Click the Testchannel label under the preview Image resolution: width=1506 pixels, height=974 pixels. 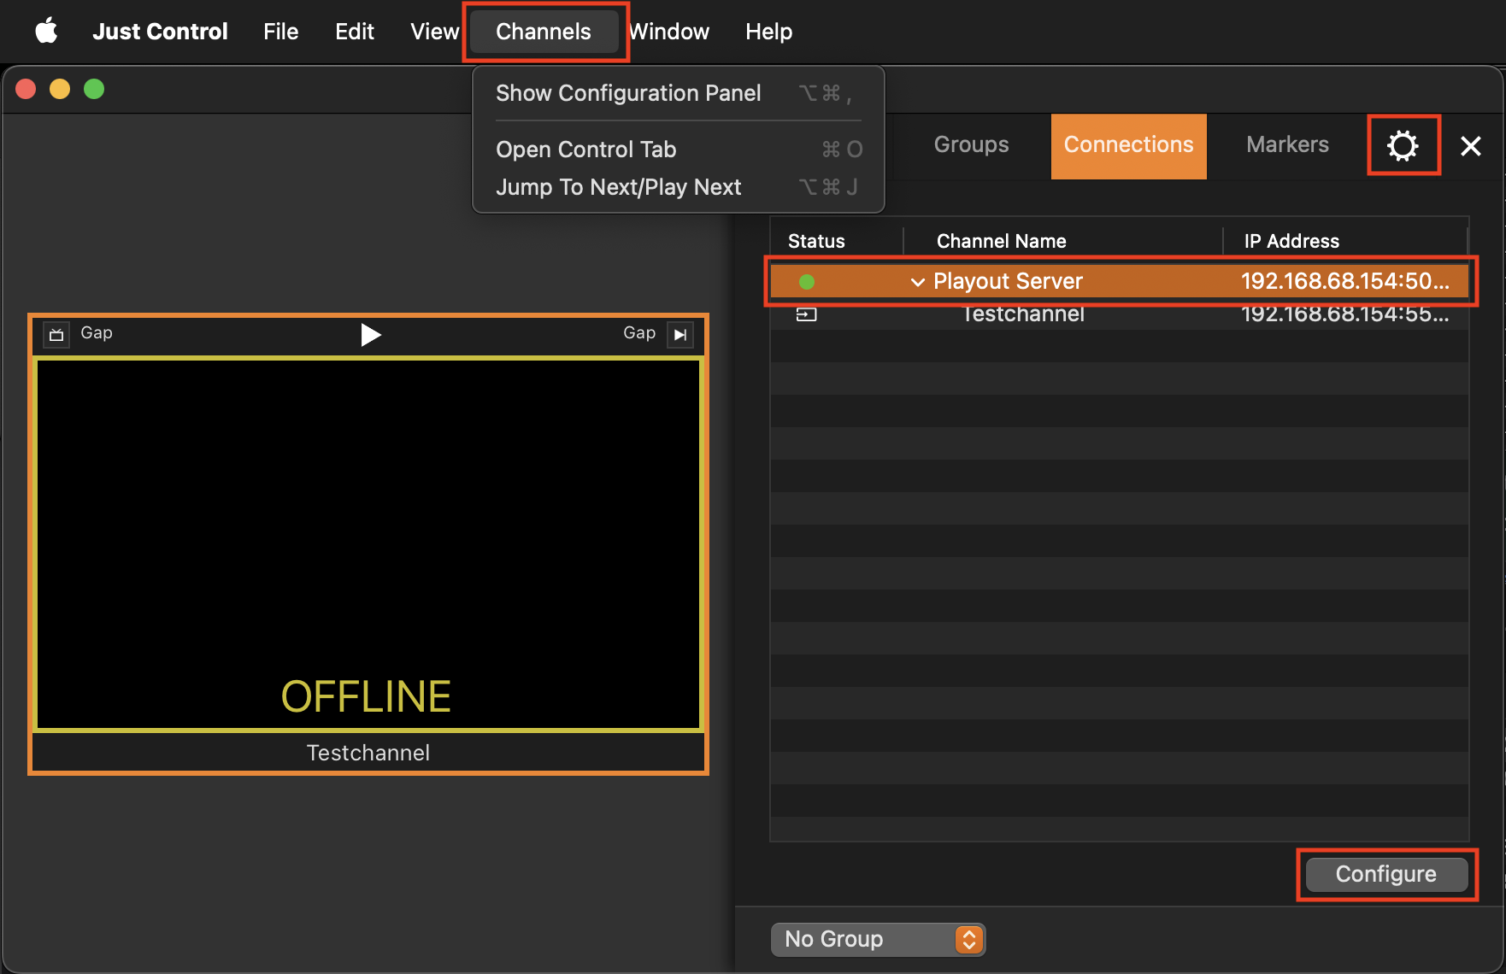click(x=368, y=753)
